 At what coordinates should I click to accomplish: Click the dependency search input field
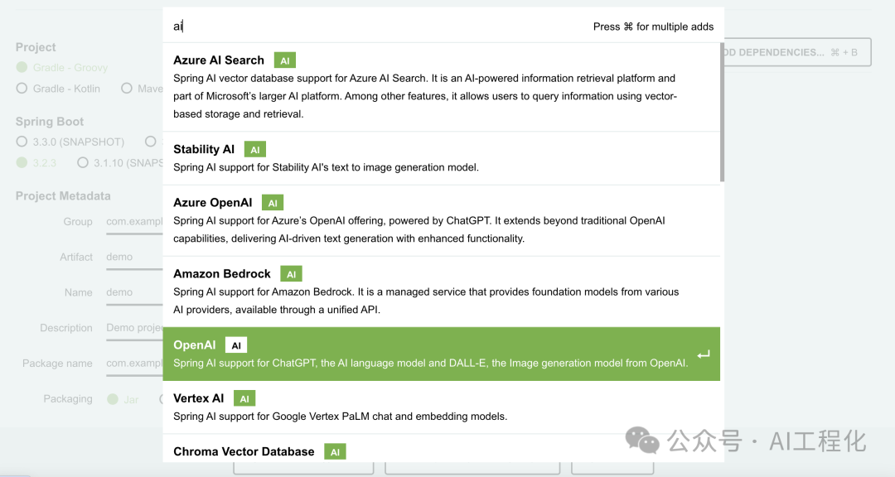(x=373, y=26)
